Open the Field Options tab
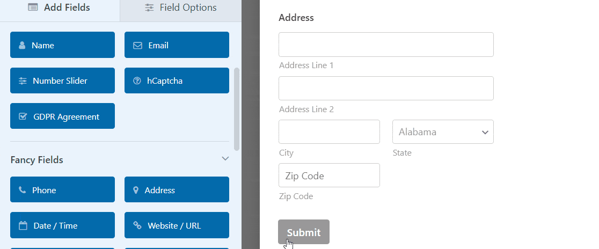 click(181, 8)
